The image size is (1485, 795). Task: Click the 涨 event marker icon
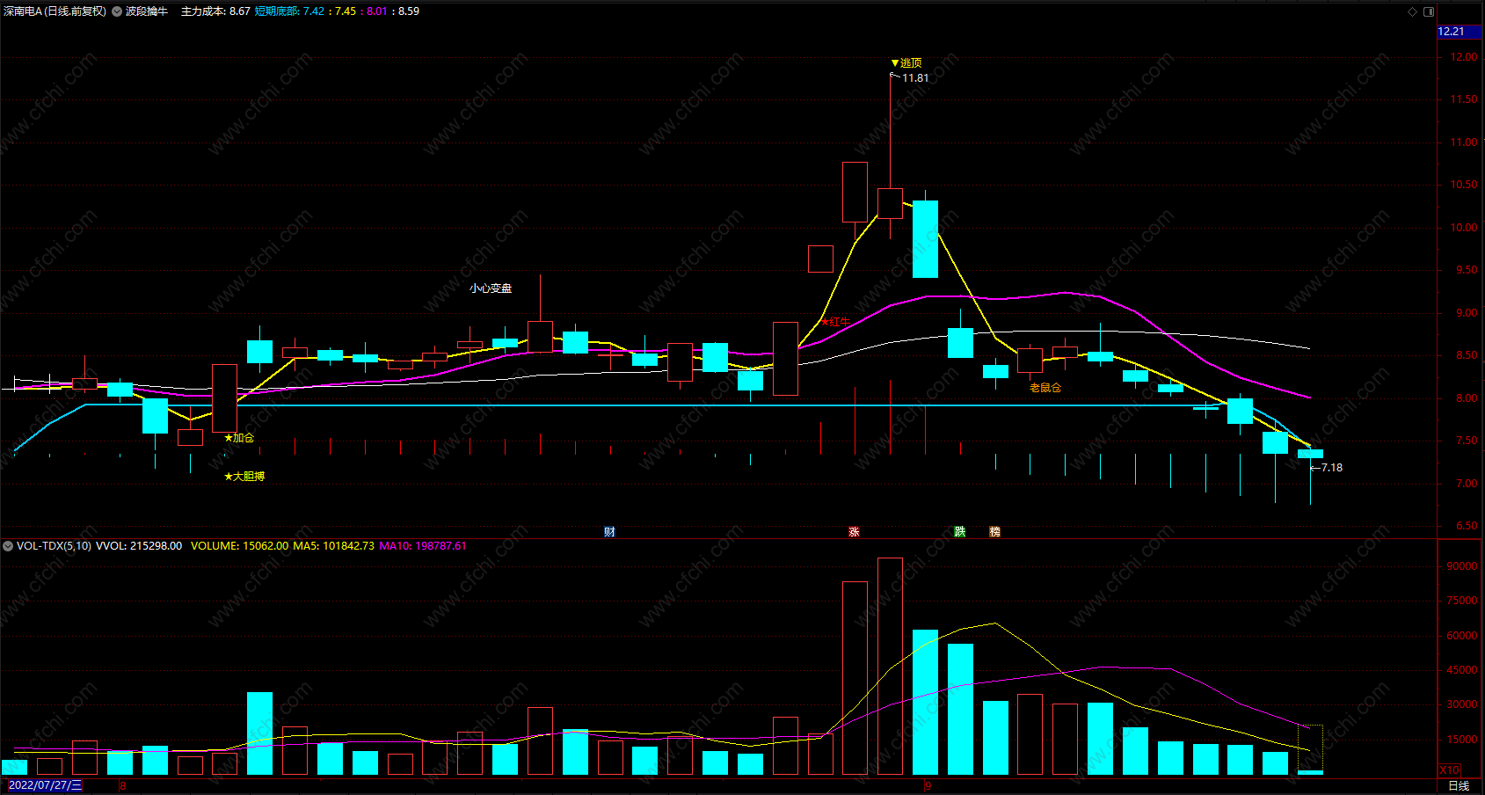[x=854, y=532]
